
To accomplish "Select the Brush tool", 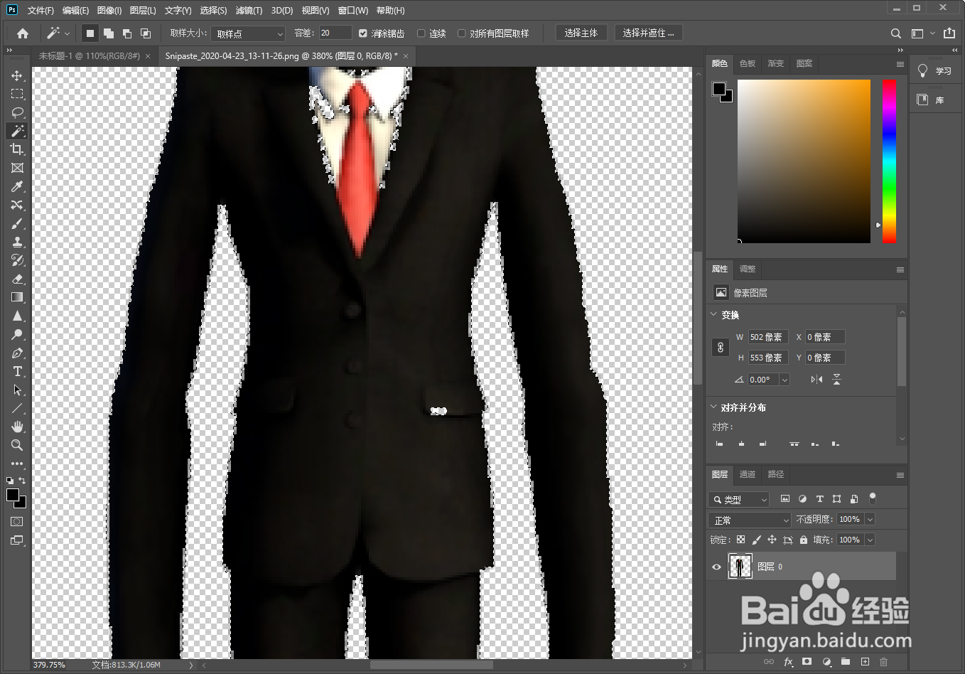I will 17,223.
